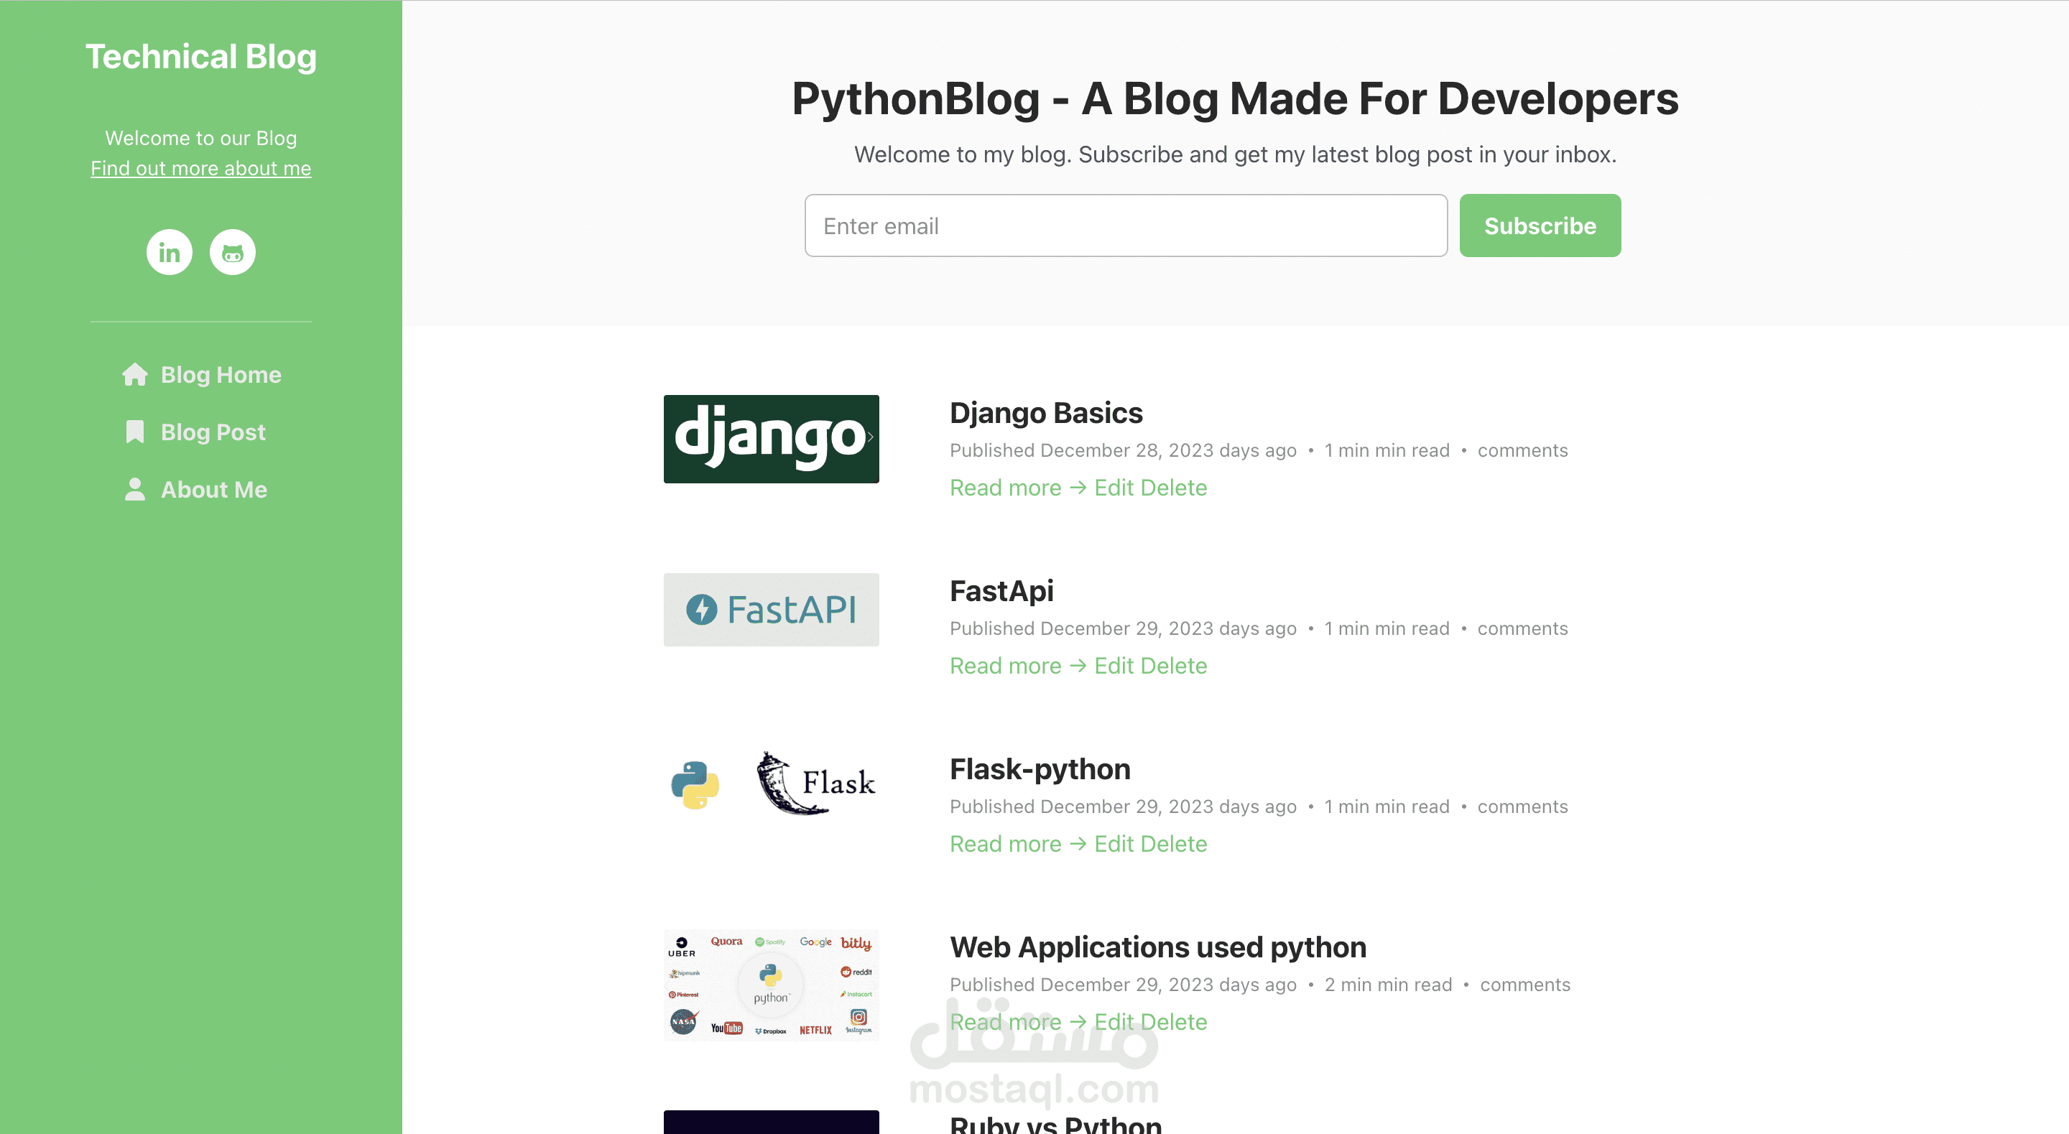The width and height of the screenshot is (2069, 1134).
Task: Open the Flask-python post title
Action: pos(1040,769)
